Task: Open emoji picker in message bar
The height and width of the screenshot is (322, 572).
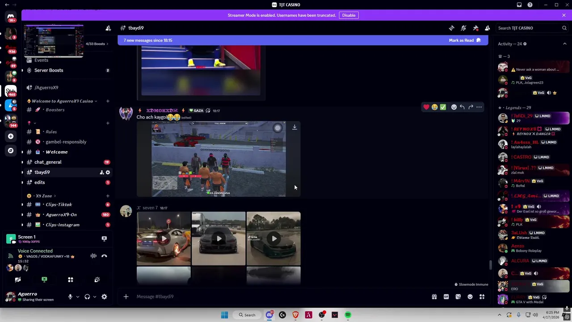Action: coord(470,297)
